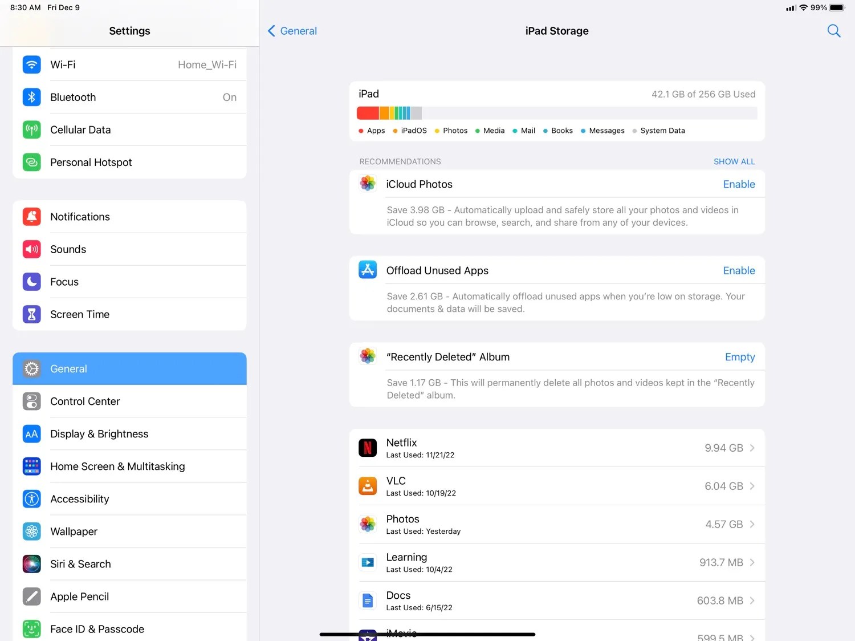Show all storage recommendations
Viewport: 855px width, 641px height.
734,161
